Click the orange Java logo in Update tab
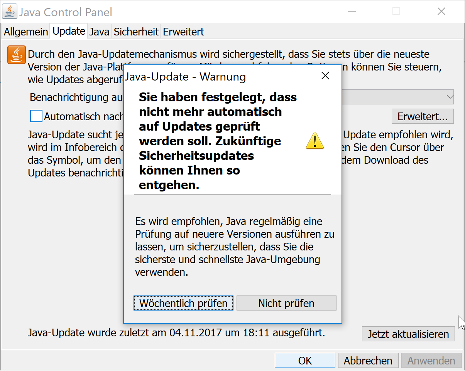This screenshot has width=465, height=371. point(17,55)
